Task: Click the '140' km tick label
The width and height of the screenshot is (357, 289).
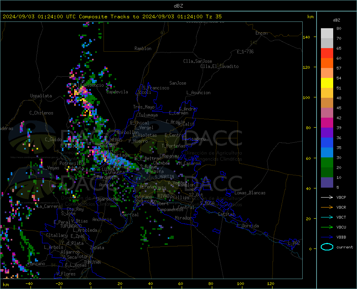Action: coord(306,37)
